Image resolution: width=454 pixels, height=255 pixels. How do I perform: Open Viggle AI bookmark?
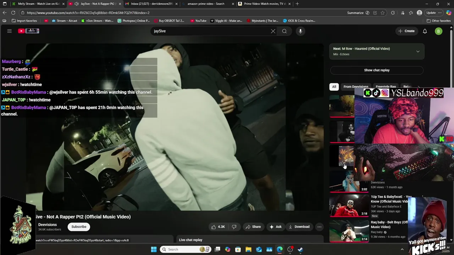coord(226,21)
